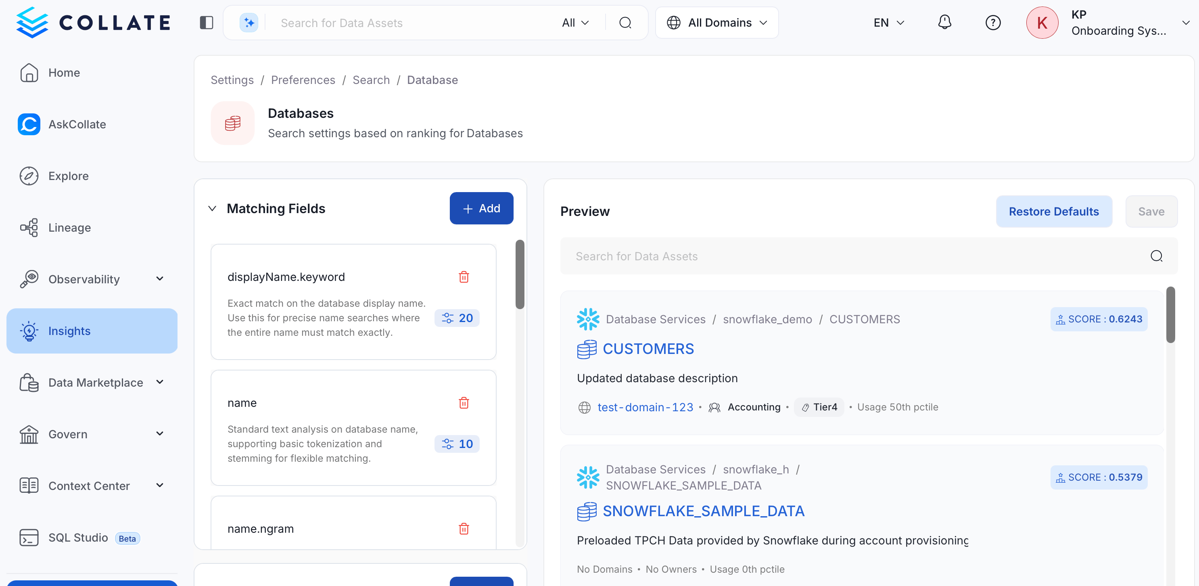Delete the name matching field

point(464,403)
